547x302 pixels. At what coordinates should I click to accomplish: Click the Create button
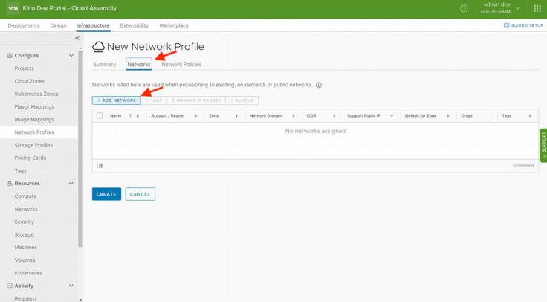pyautogui.click(x=106, y=194)
